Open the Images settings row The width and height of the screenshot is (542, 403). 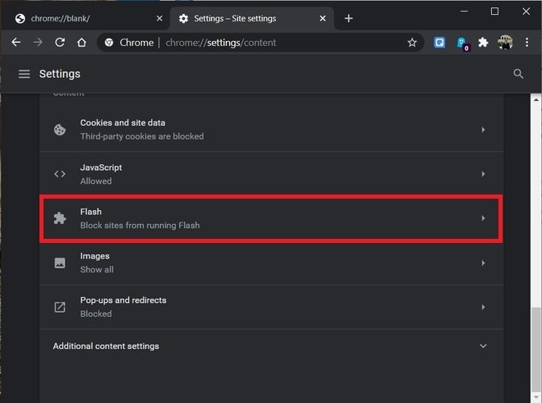[x=271, y=263]
